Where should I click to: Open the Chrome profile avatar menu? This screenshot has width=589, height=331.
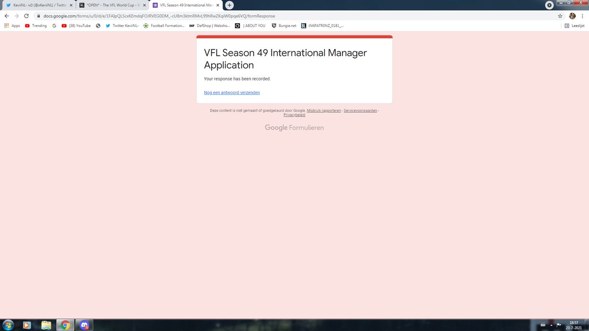[572, 16]
